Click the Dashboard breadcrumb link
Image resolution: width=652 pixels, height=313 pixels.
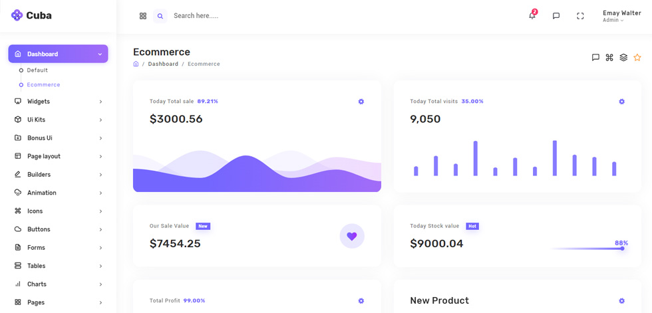tap(163, 64)
